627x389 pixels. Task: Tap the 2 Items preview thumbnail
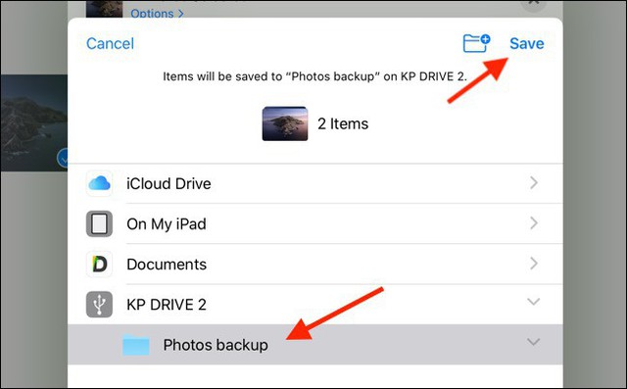285,123
